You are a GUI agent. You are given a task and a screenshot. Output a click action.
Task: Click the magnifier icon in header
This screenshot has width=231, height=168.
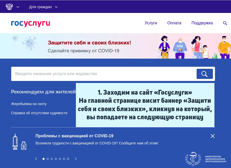tap(225, 23)
